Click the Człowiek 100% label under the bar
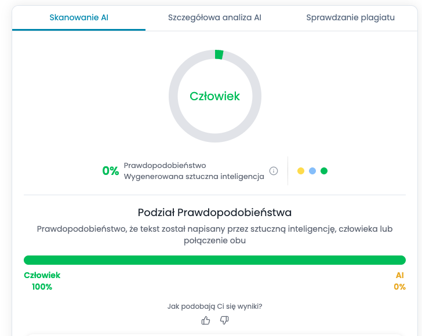Viewport: 422px width, 336px height. [x=42, y=281]
